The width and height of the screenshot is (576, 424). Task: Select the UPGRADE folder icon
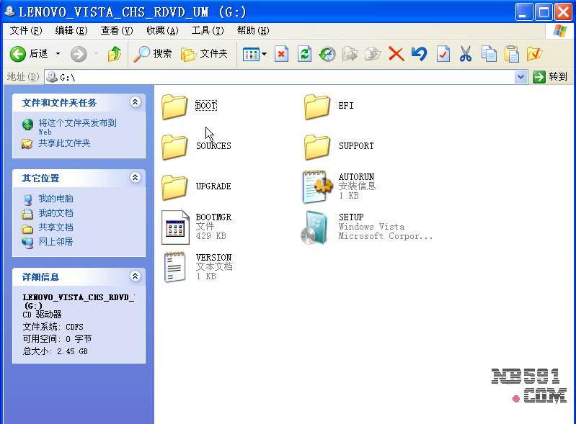(174, 187)
